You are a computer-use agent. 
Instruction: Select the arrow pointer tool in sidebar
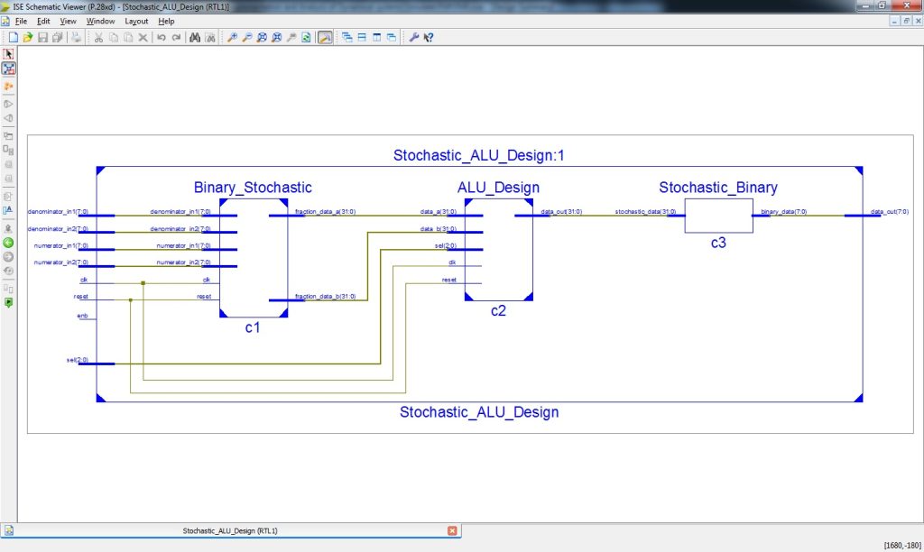click(x=8, y=54)
